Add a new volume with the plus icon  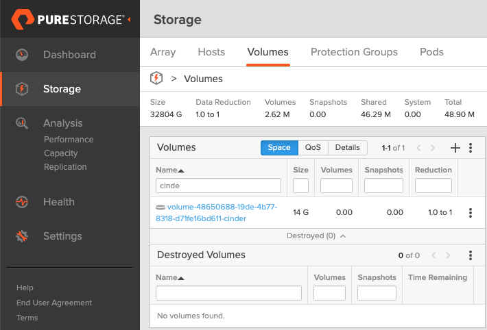coord(455,148)
